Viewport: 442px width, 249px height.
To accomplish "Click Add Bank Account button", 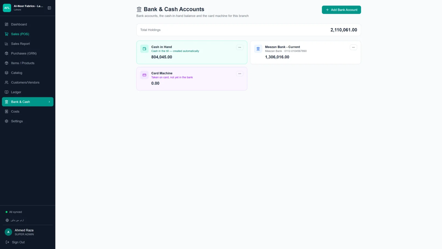I will tap(341, 10).
